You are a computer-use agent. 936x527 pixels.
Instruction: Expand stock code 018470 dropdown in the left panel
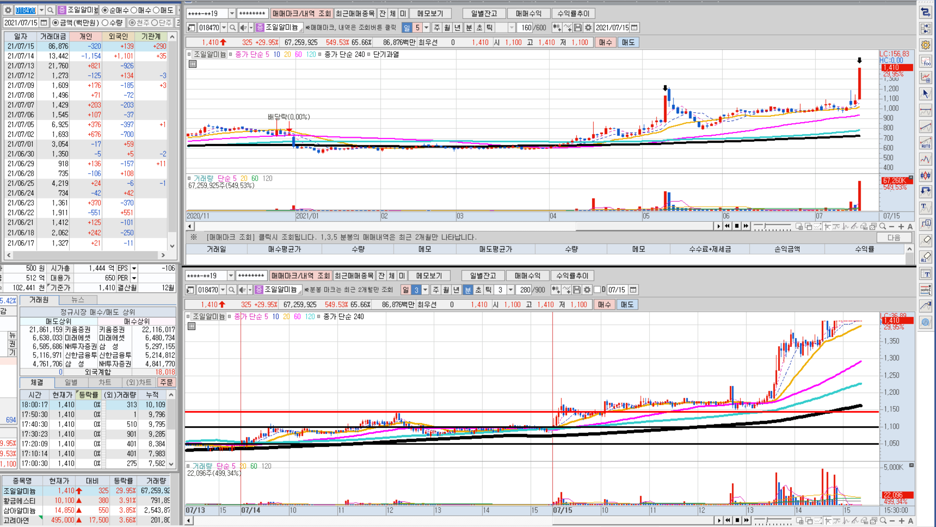41,10
